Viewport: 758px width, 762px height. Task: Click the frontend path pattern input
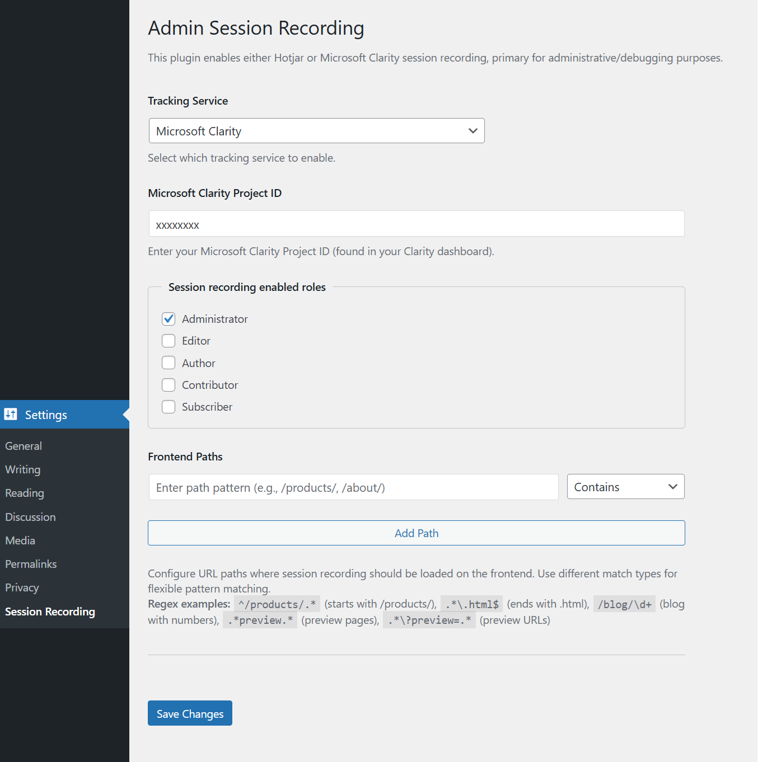coord(353,487)
